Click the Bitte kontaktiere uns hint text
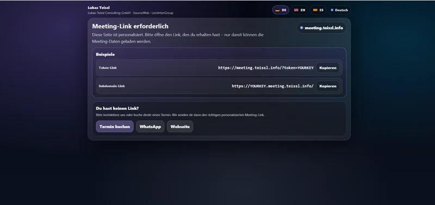The width and height of the screenshot is (435, 205). [180, 115]
